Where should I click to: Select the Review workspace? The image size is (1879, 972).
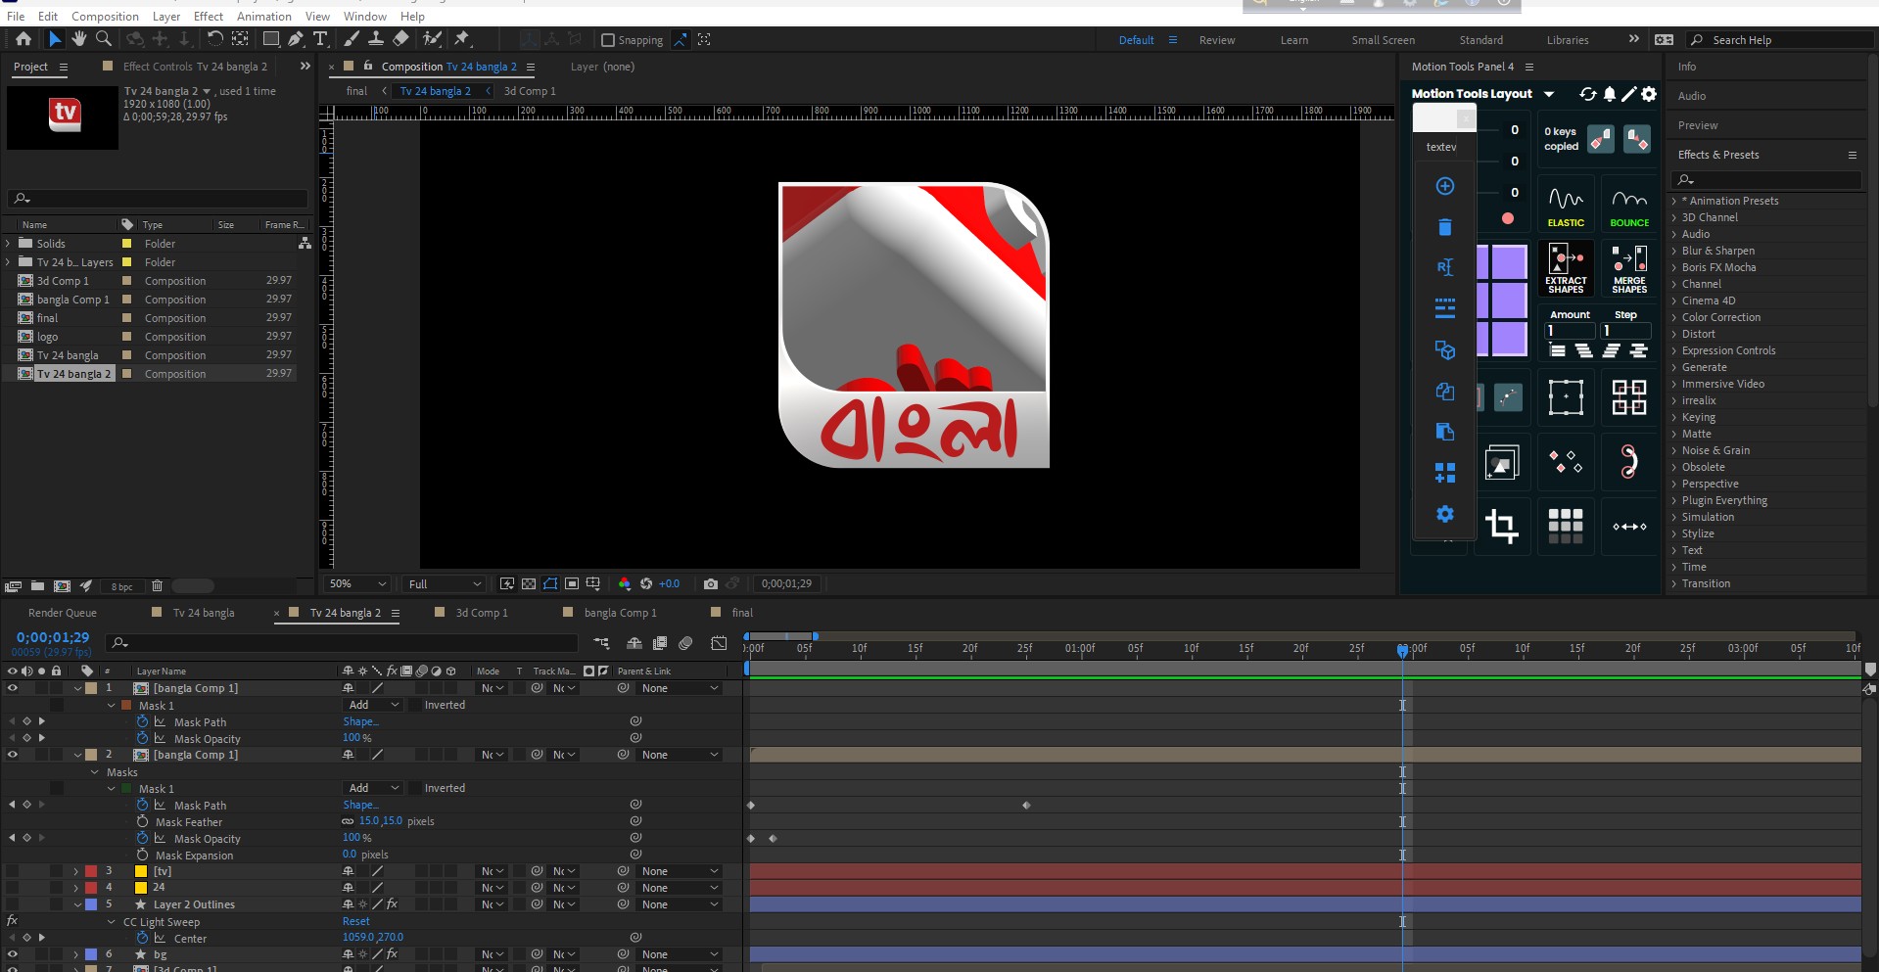(x=1217, y=40)
